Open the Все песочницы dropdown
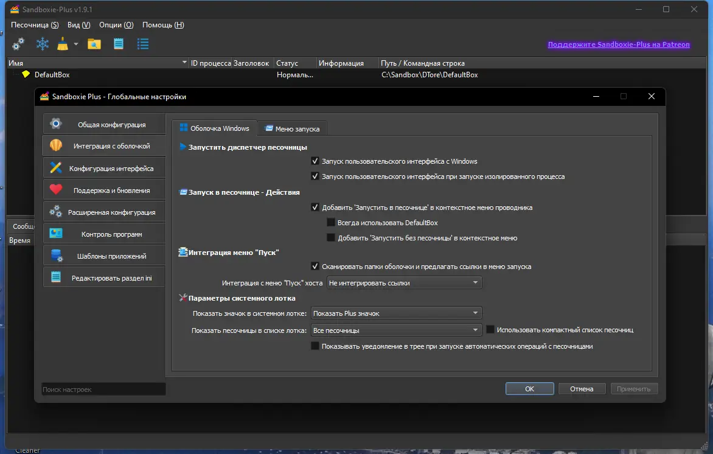 point(396,330)
